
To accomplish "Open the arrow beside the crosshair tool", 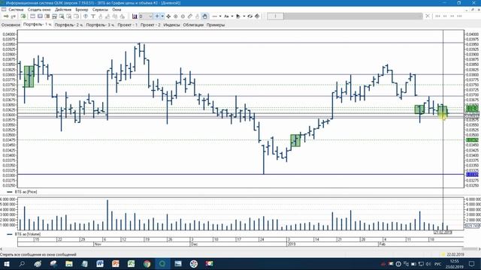I will pos(162,16).
